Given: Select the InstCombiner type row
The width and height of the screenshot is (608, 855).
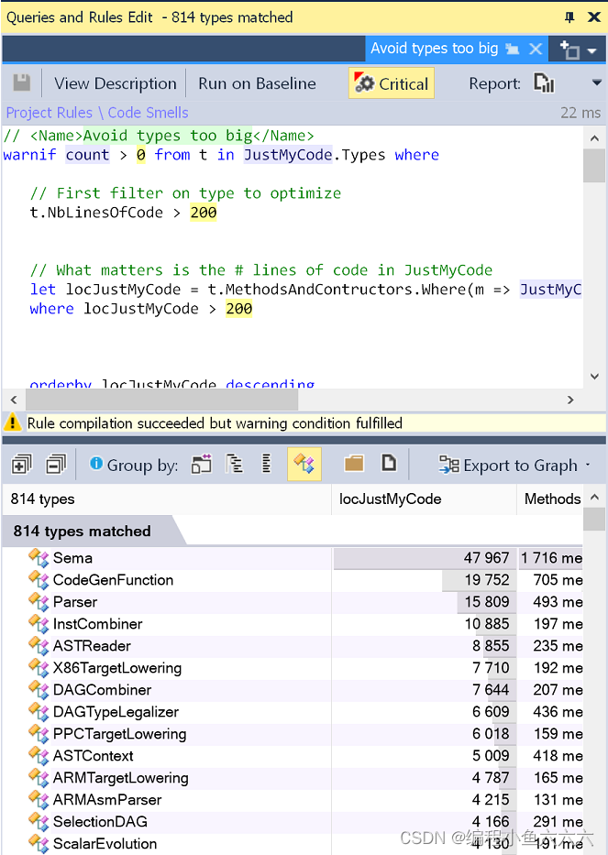Looking at the screenshot, I should click(x=293, y=624).
